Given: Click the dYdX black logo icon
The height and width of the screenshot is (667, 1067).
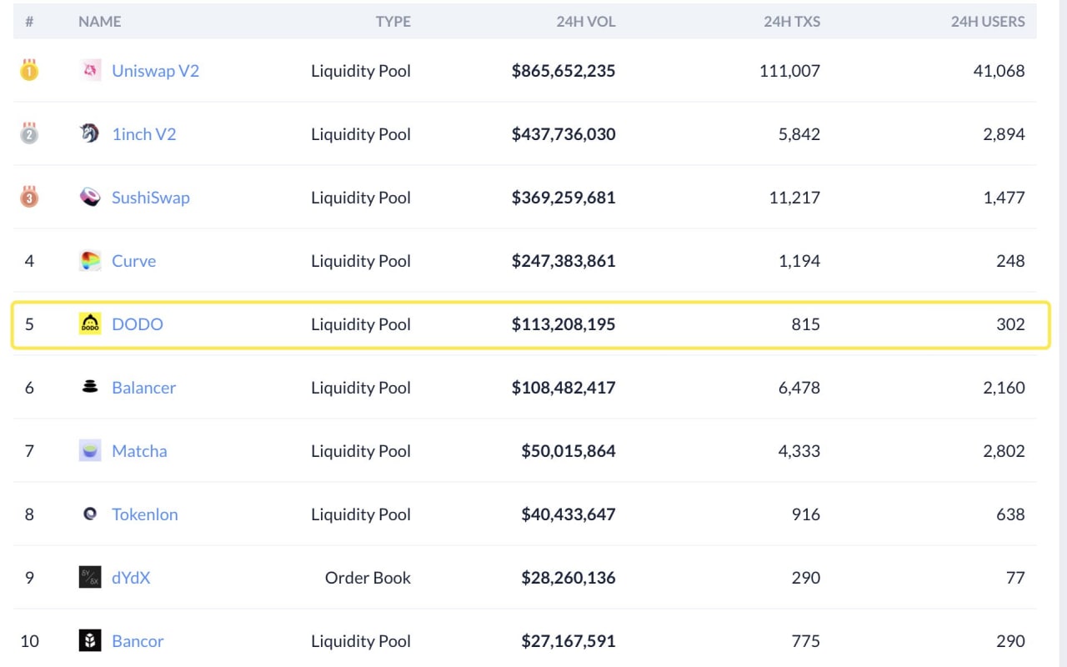Looking at the screenshot, I should click(90, 577).
